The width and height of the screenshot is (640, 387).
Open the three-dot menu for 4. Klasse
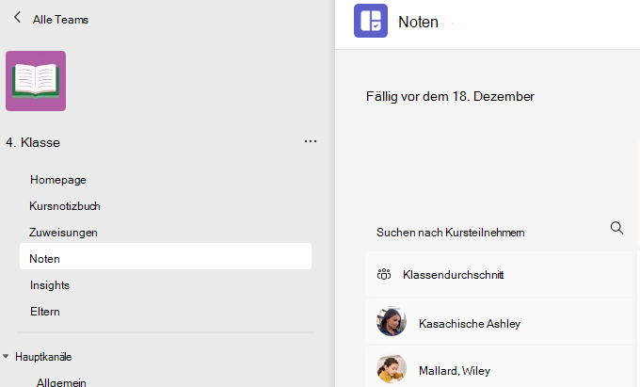tap(311, 141)
